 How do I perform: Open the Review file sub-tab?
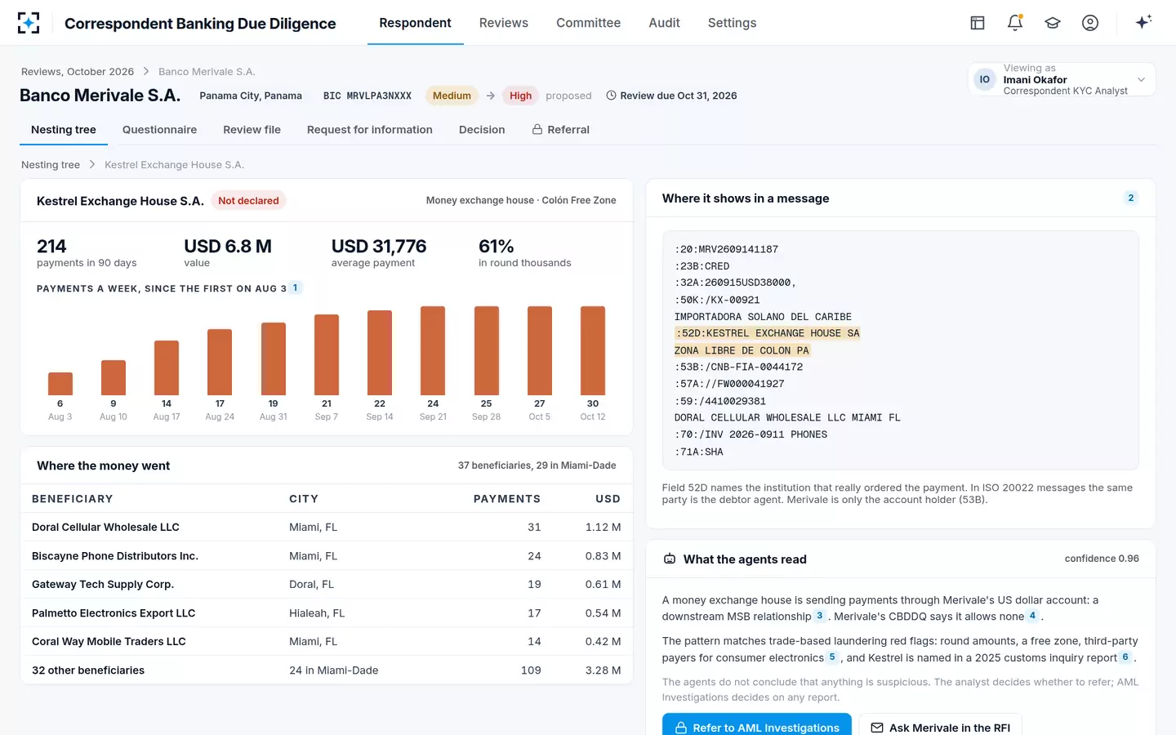point(252,130)
